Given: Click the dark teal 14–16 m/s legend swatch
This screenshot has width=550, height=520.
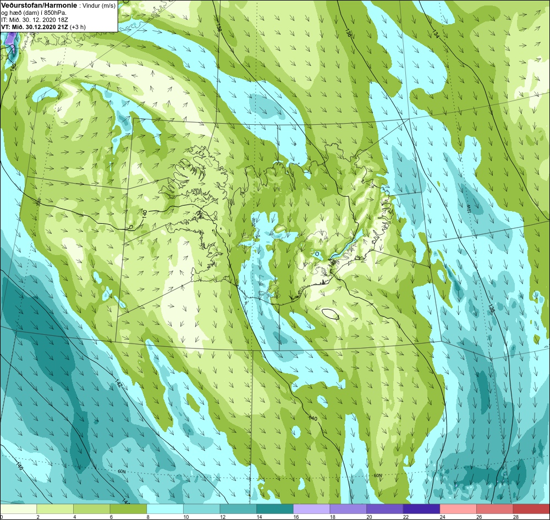Looking at the screenshot, I should (x=274, y=509).
